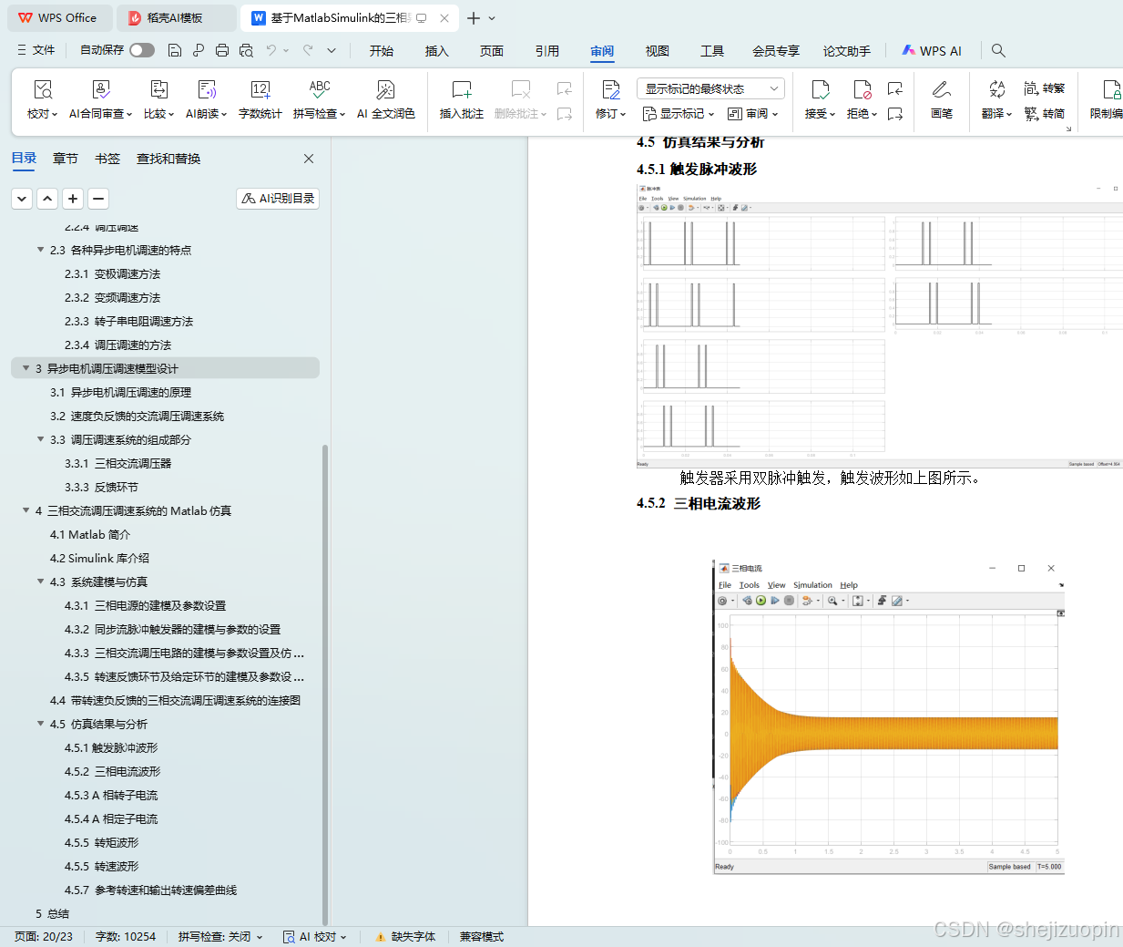Open the 显示标记的最终状态 dropdown
Viewport: 1123px width, 947px height.
click(x=710, y=88)
